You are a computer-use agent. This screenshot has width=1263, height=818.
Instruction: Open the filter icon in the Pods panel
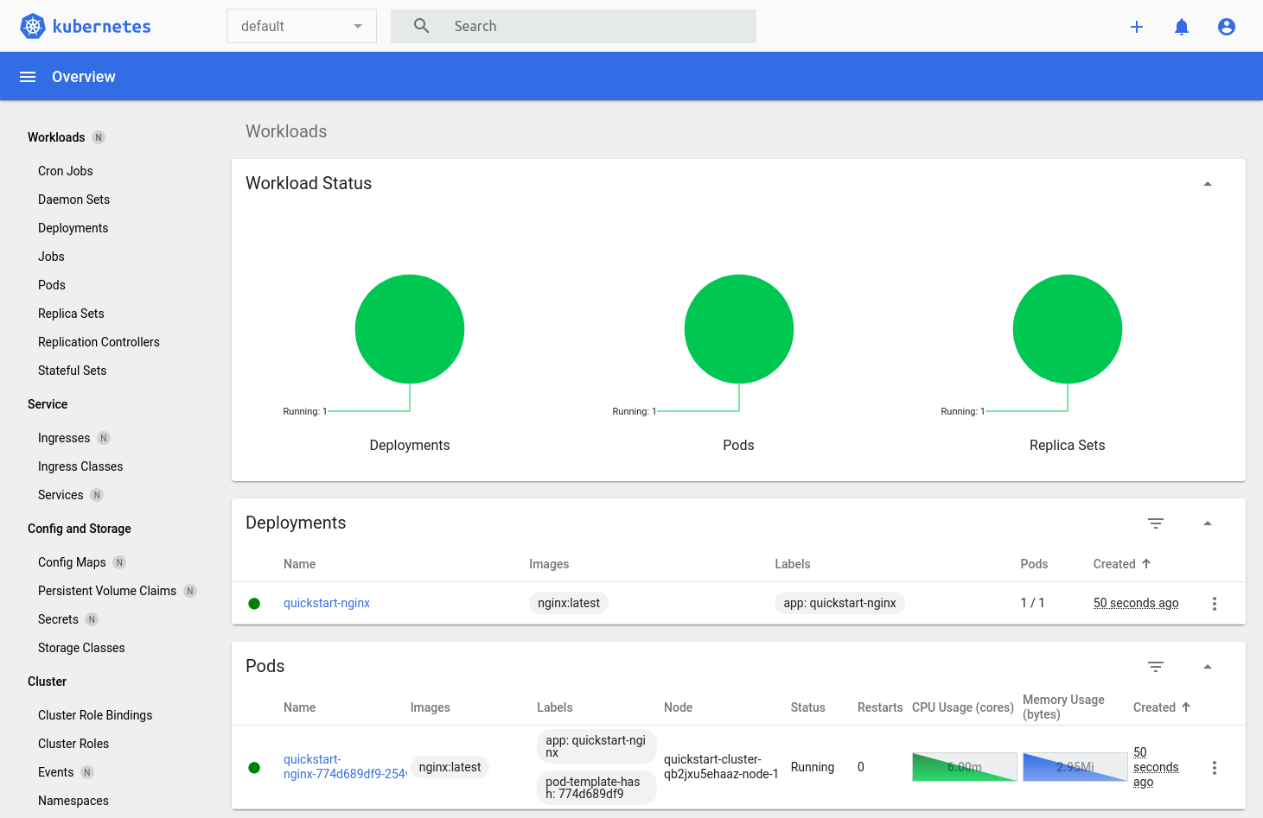pyautogui.click(x=1156, y=666)
